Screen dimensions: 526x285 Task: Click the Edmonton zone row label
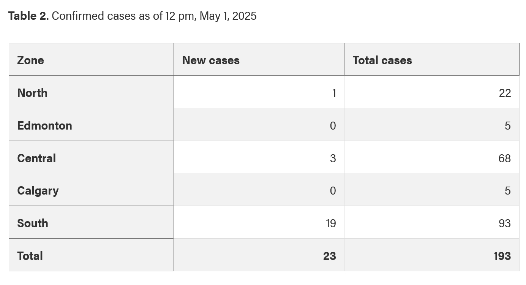coord(44,125)
